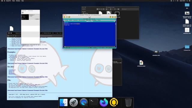Click rightmost yellow toolbar icon in emulator window
The height and width of the screenshot is (108, 192).
[x=115, y=17]
